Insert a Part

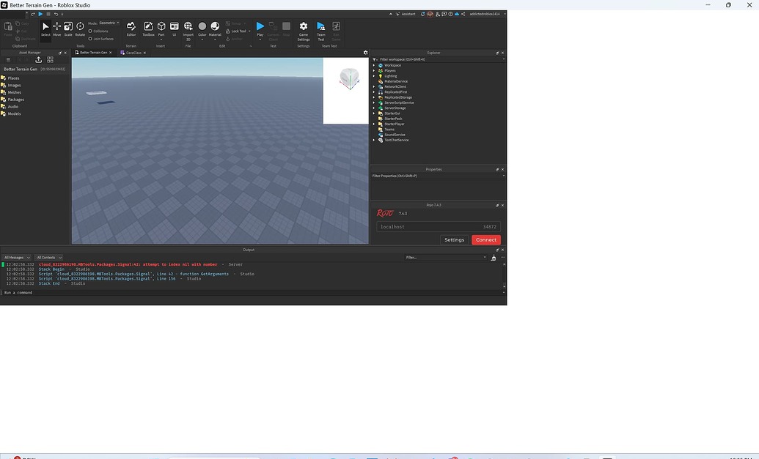click(161, 28)
